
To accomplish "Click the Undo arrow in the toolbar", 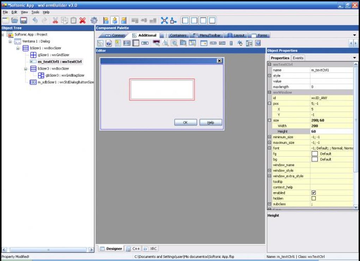I will tap(35, 20).
